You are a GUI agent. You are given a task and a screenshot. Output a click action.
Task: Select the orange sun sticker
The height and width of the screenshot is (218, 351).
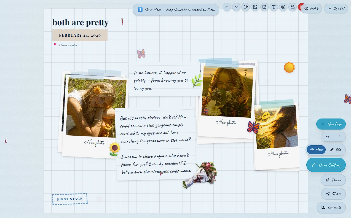point(289,68)
